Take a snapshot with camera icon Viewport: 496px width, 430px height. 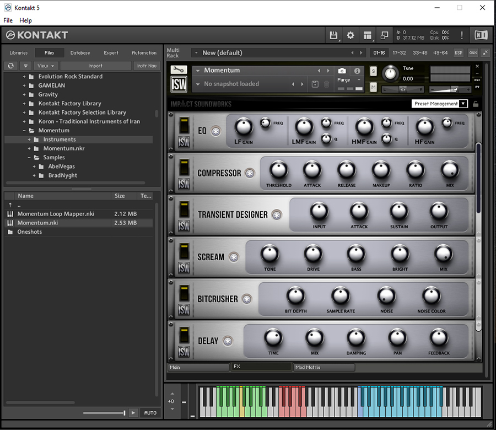click(x=342, y=71)
